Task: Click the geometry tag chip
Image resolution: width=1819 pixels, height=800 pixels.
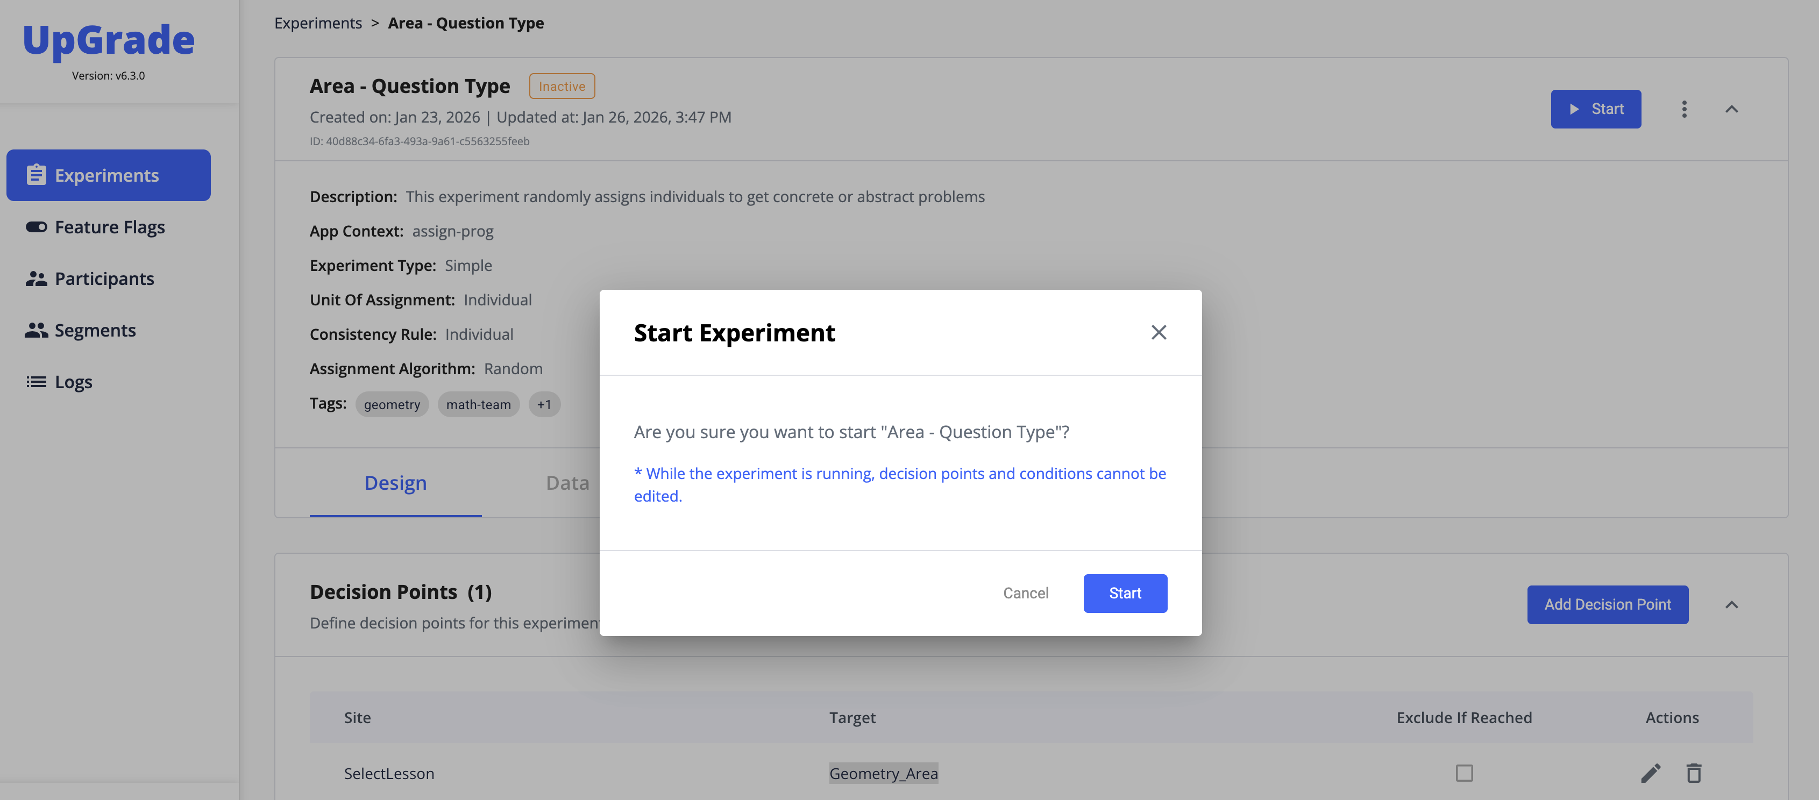Action: [x=392, y=405]
